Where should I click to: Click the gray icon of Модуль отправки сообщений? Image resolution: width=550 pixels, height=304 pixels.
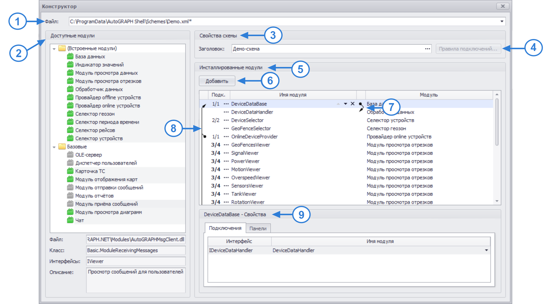(70, 187)
